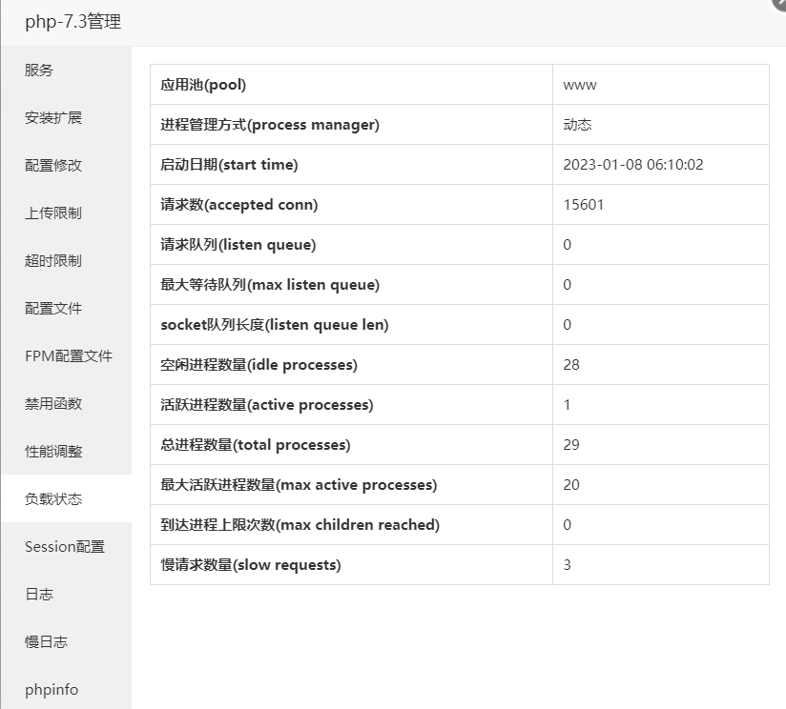Click the max children reached label
Viewport: 786px width, 709px height.
300,525
